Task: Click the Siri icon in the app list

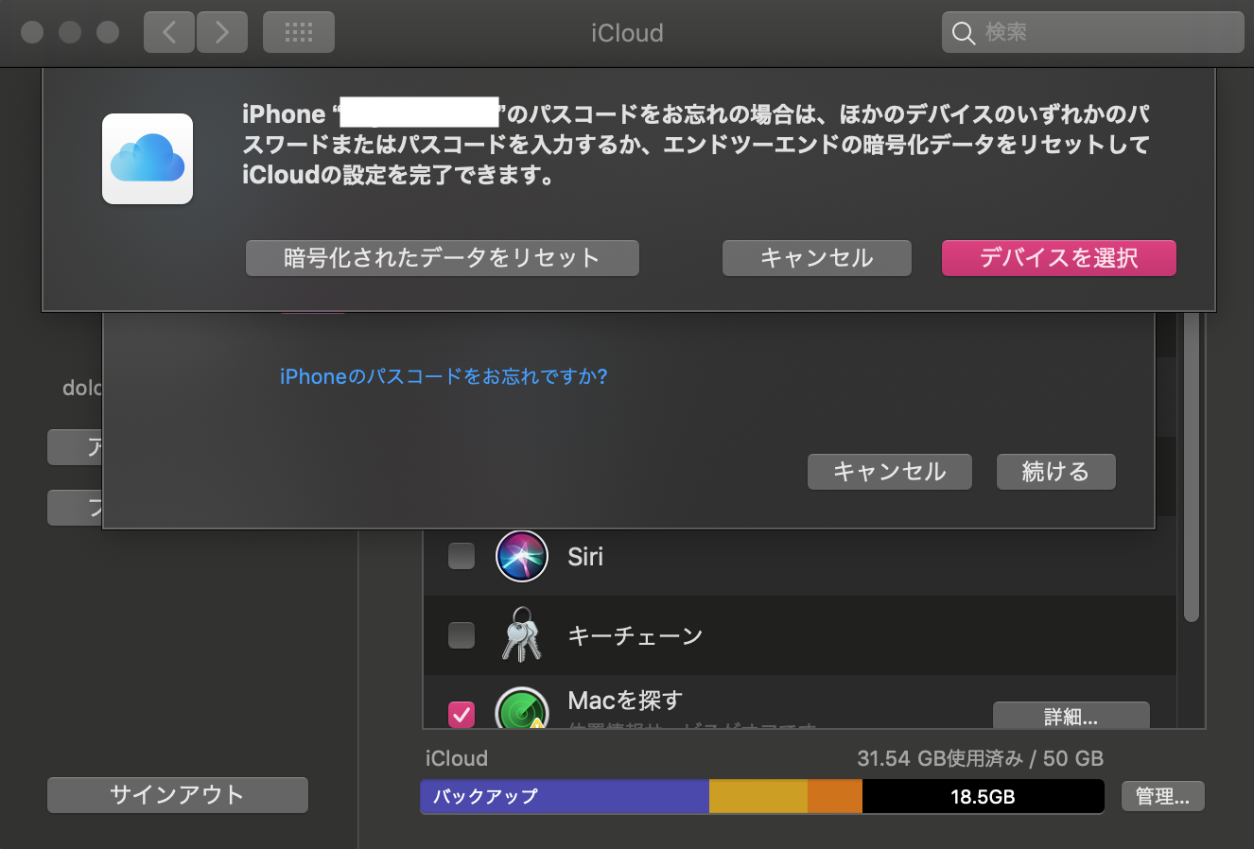Action: [x=522, y=556]
